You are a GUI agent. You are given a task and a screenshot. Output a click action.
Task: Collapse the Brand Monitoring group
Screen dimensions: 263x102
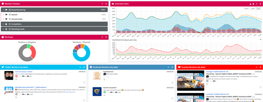point(3,10)
